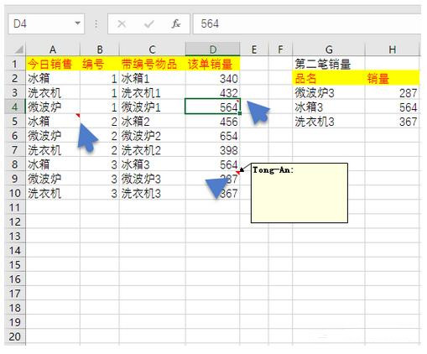
Task: Select cell A4 containing 微波炉
Action: pos(53,107)
